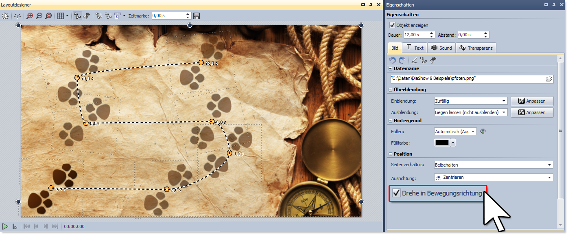The height and width of the screenshot is (235, 568).
Task: Click the zoom out magnifier icon
Action: (39, 16)
